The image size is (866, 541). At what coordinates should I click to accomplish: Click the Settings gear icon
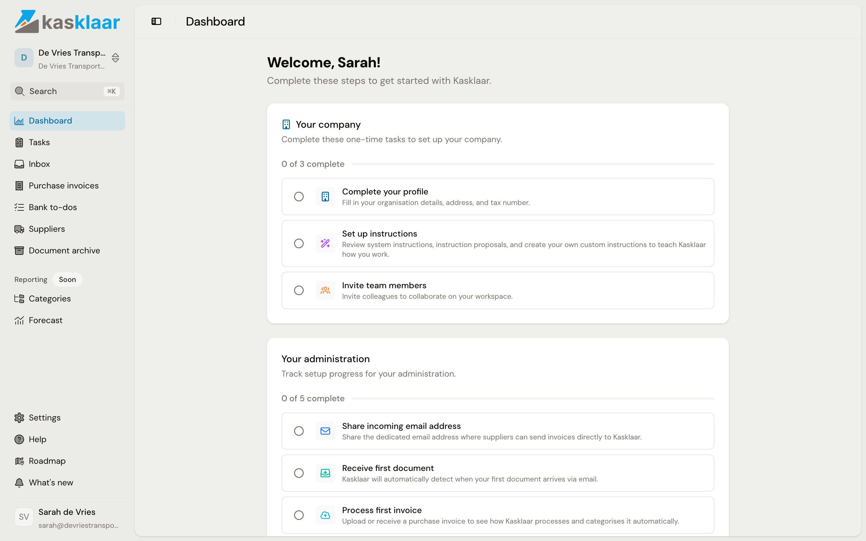(19, 417)
